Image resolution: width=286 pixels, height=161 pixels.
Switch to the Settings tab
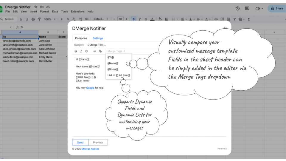pyautogui.click(x=98, y=38)
